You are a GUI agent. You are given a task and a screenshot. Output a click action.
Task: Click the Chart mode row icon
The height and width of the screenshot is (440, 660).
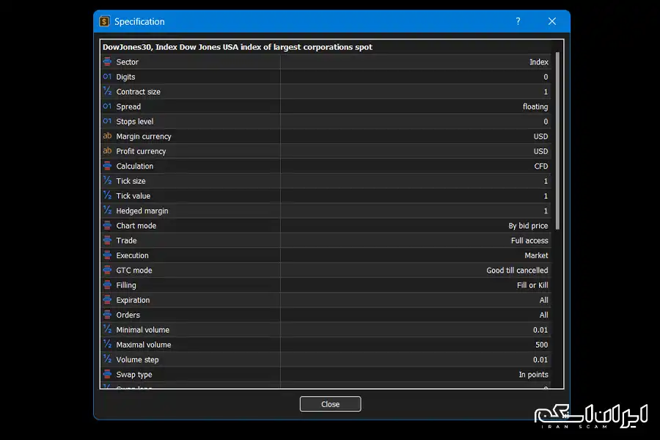tap(107, 225)
